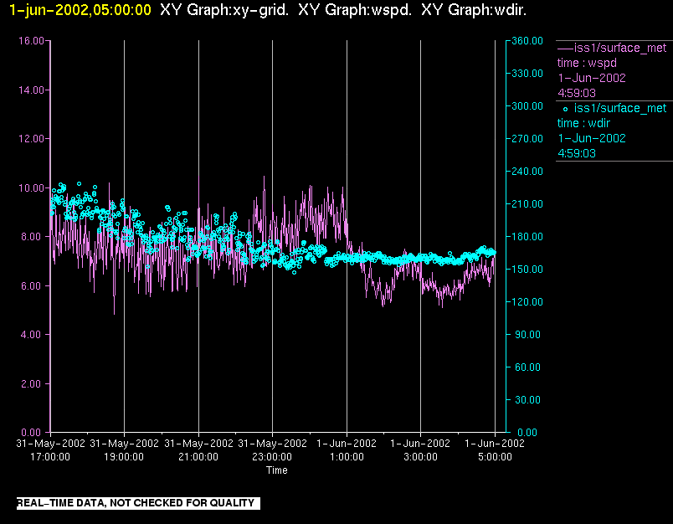Click the 16.00 label on wind speed axis
The height and width of the screenshot is (524, 673).
click(31, 41)
